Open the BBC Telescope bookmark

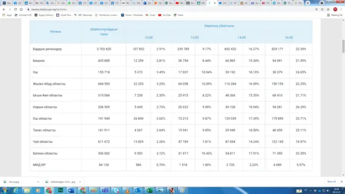tap(83, 15)
